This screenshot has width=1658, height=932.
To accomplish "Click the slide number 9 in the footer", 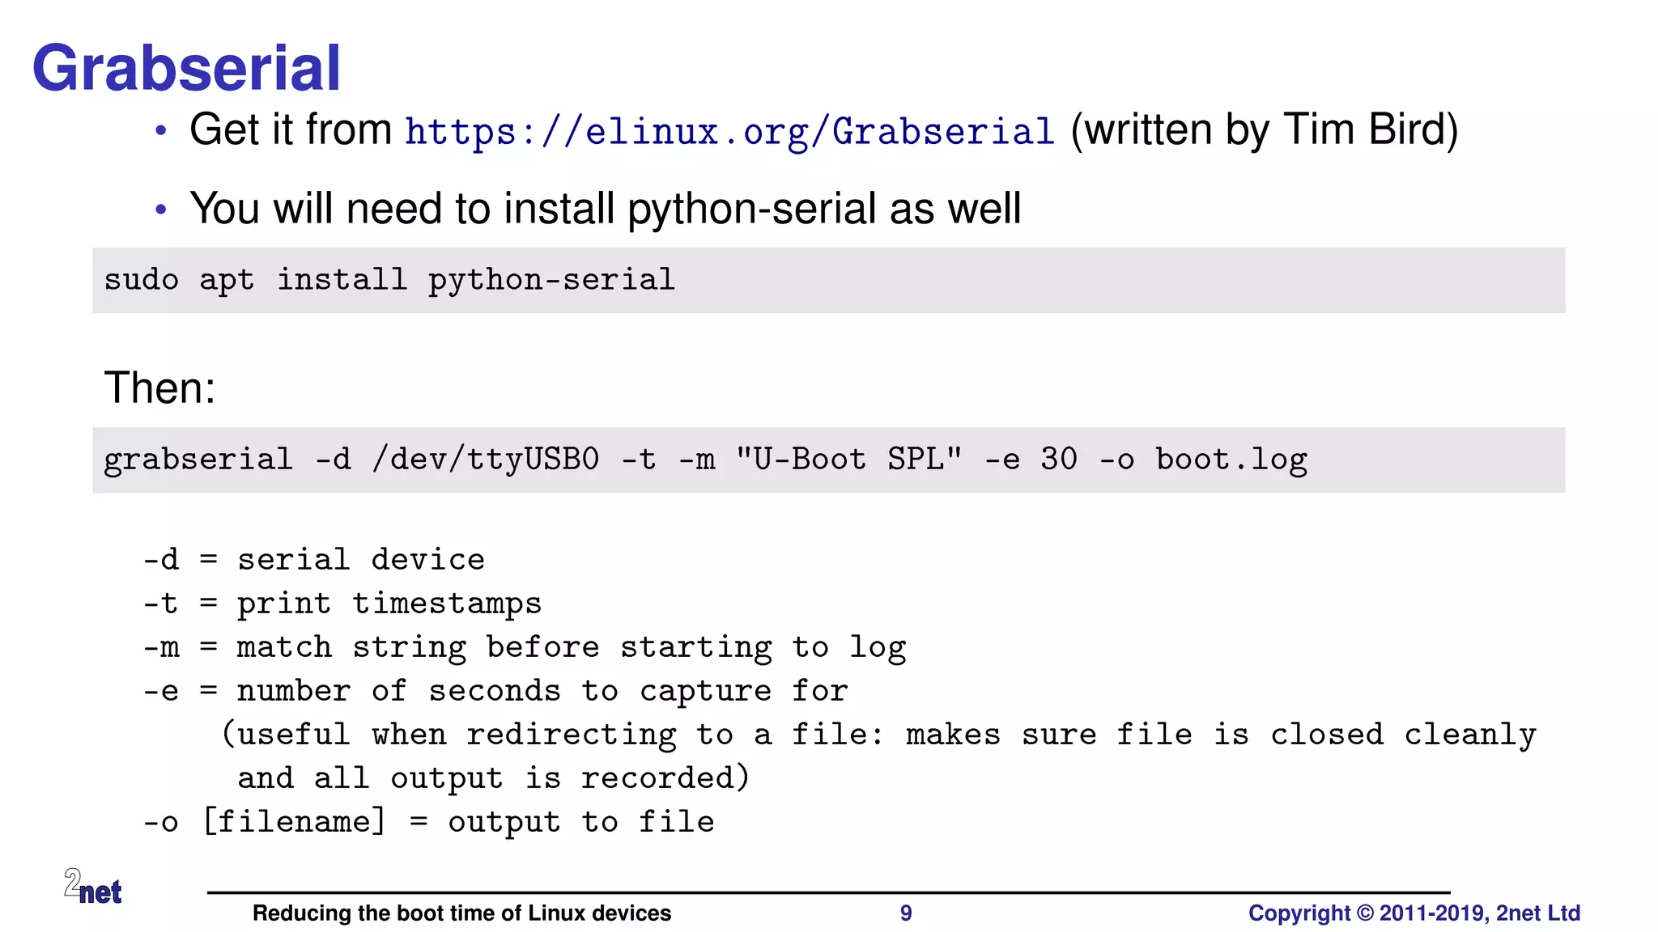I will [906, 913].
